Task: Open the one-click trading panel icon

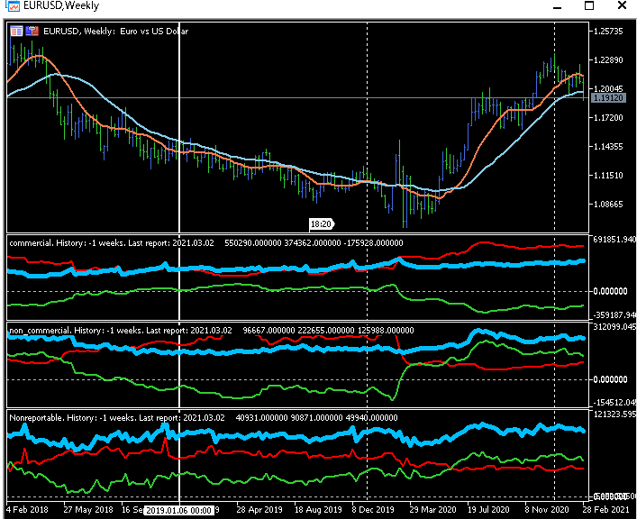Action: (x=16, y=31)
